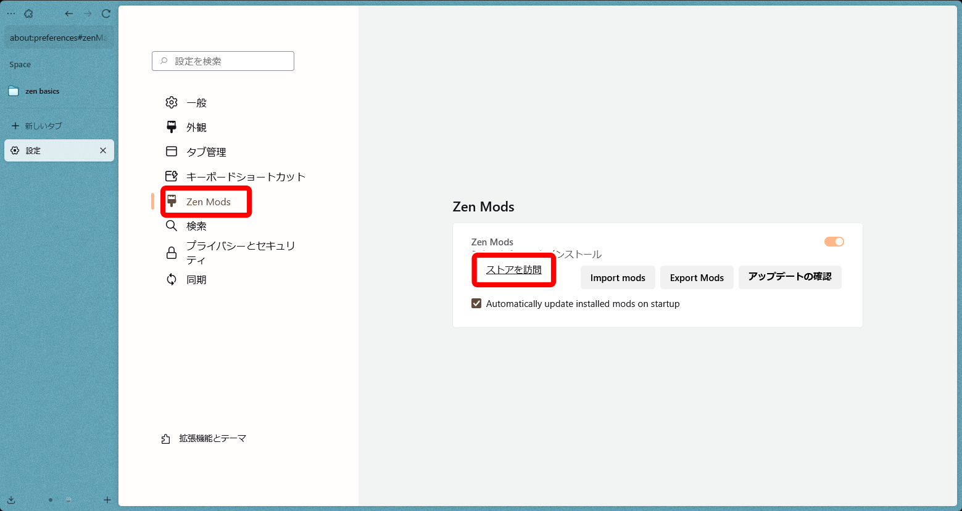
Task: Reload the page with the refresh icon
Action: click(x=106, y=14)
